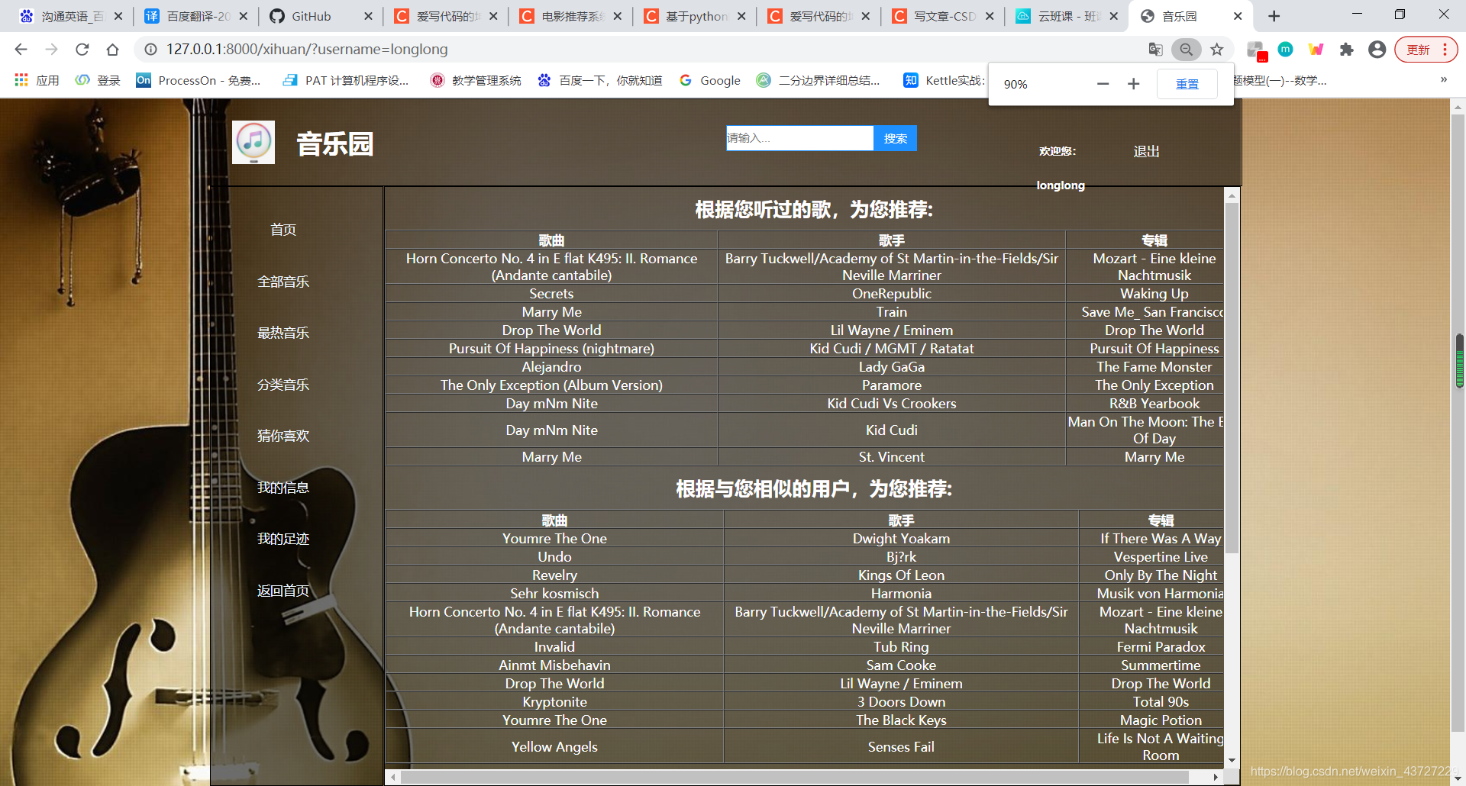Switch to the 写文章-CSDN tab

(943, 16)
